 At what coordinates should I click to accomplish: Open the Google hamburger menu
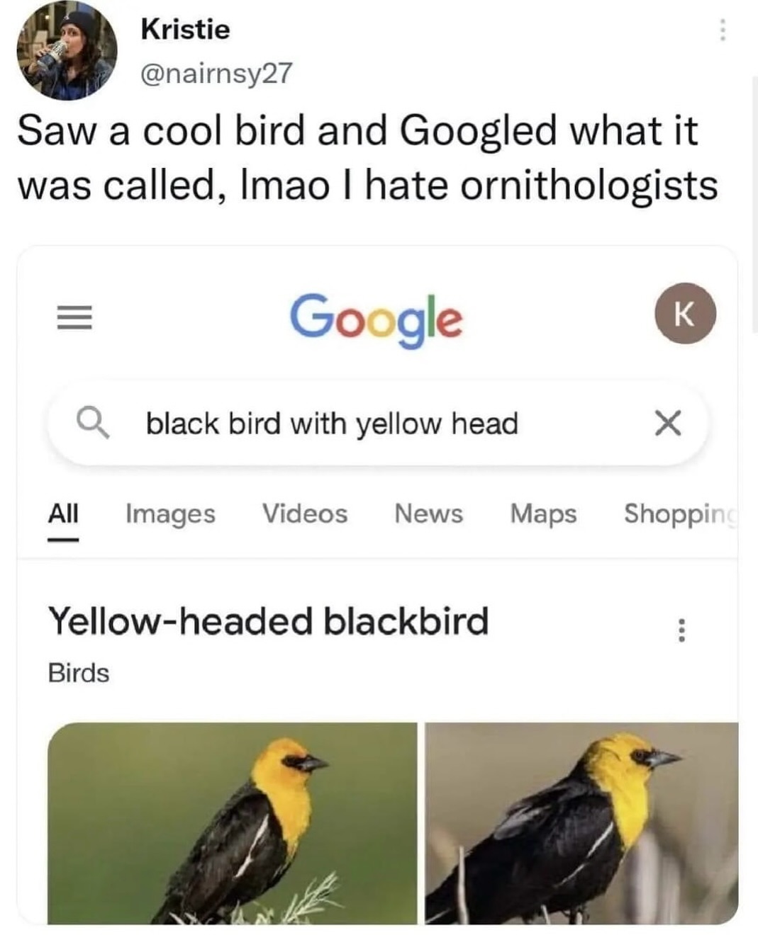[x=74, y=317]
